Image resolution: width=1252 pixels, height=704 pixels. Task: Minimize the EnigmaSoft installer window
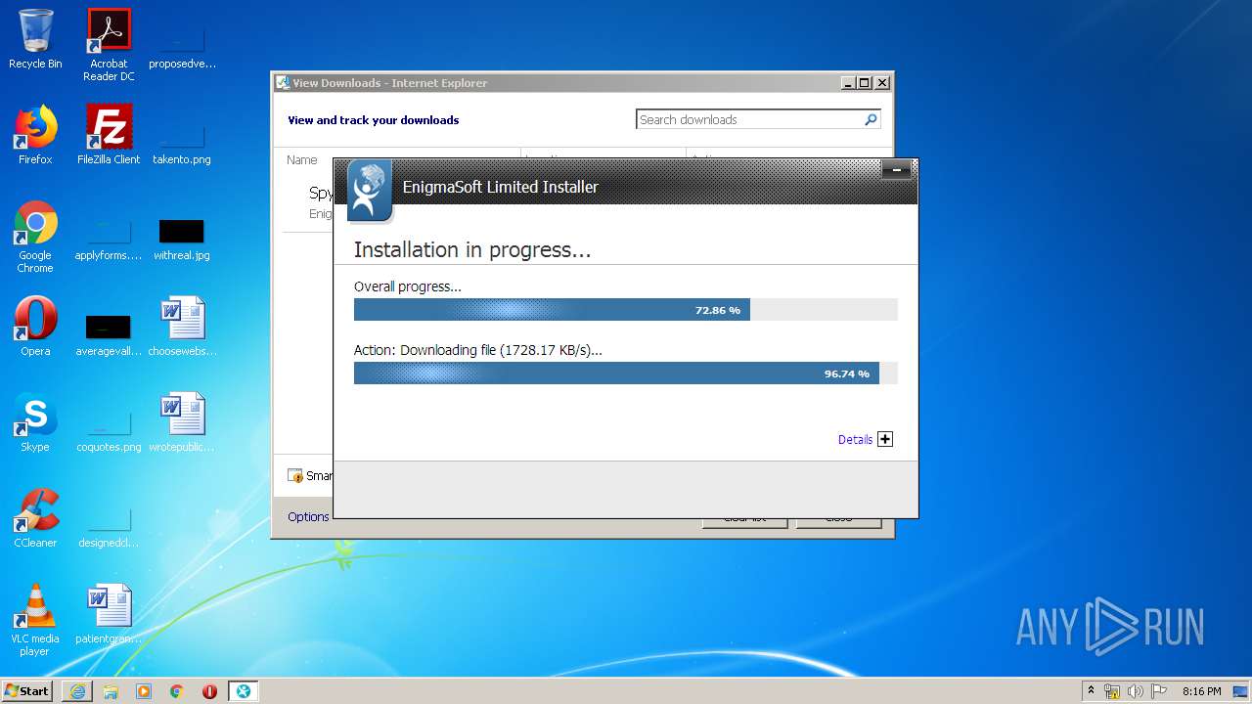click(x=896, y=171)
